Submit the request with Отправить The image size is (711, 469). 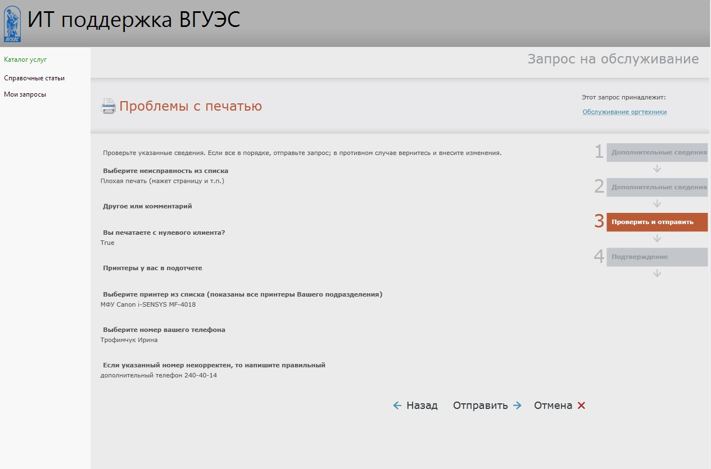click(x=481, y=406)
